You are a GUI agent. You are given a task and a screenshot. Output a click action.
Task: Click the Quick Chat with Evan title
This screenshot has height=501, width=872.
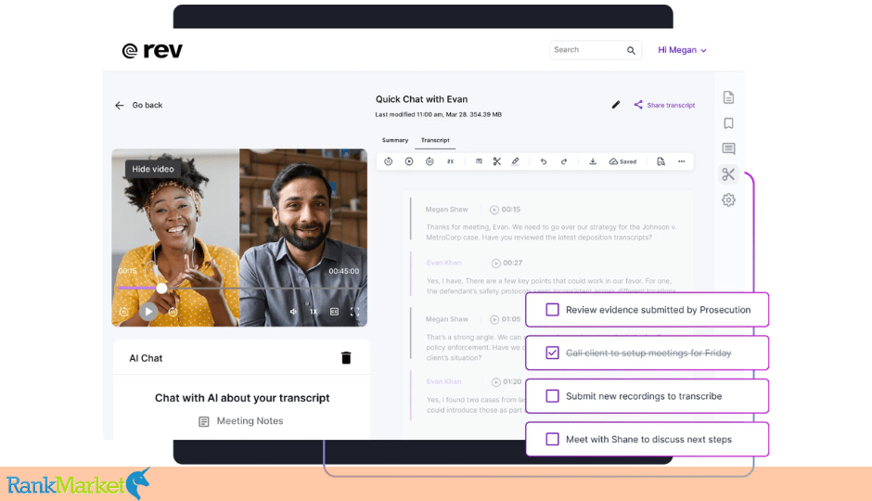pyautogui.click(x=421, y=99)
